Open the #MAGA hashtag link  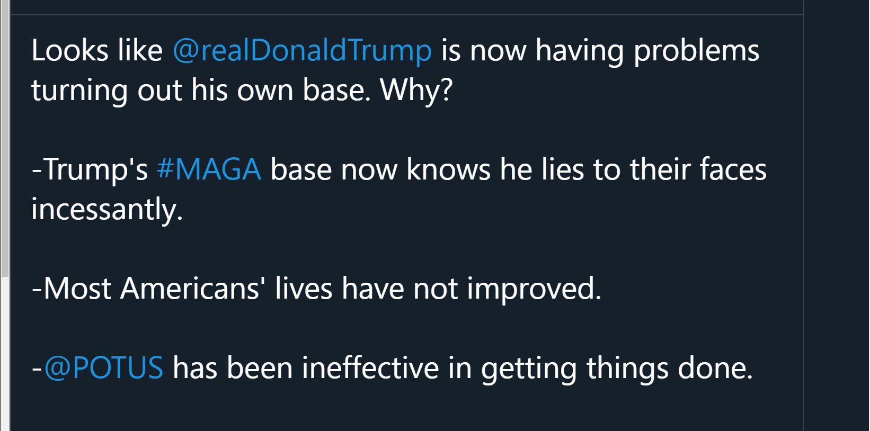pos(209,170)
